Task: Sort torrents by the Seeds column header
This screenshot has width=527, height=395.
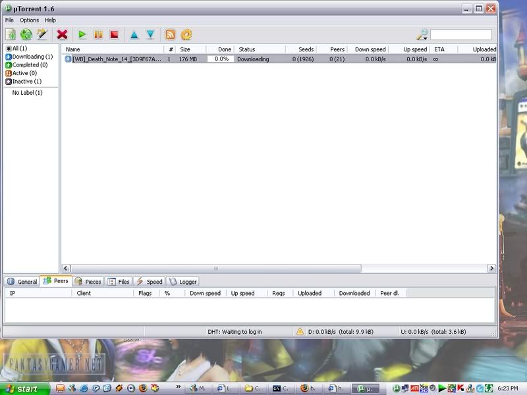Action: (x=301, y=49)
